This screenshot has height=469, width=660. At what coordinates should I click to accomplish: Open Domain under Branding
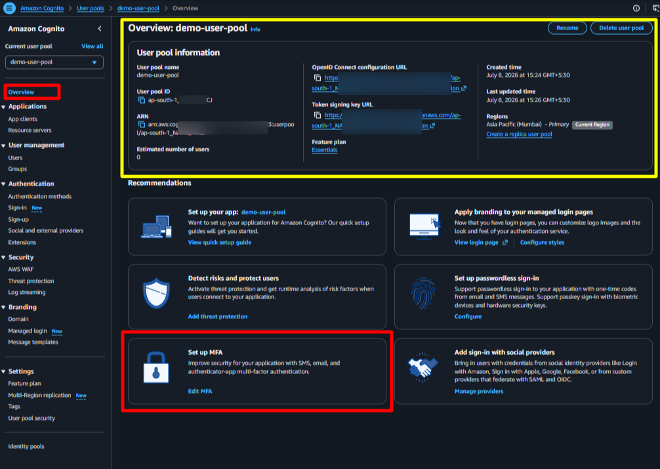pos(18,319)
